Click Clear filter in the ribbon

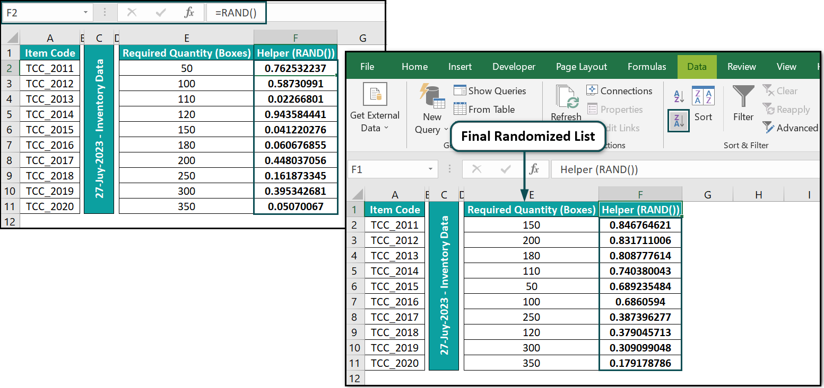780,91
